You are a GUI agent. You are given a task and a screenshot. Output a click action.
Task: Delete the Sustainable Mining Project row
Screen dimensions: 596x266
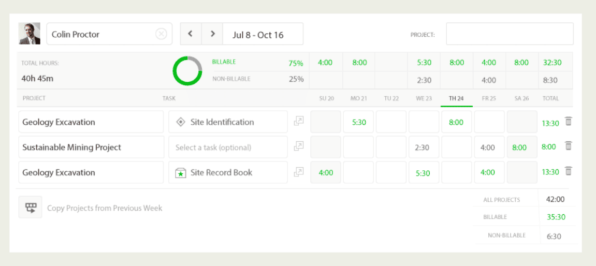click(x=568, y=146)
